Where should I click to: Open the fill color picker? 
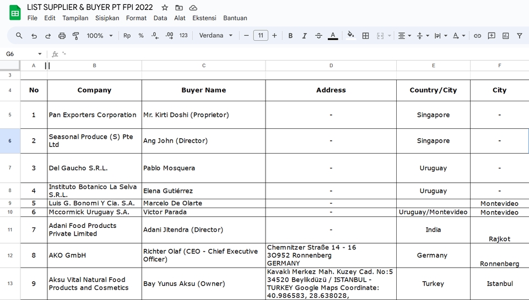pyautogui.click(x=351, y=35)
